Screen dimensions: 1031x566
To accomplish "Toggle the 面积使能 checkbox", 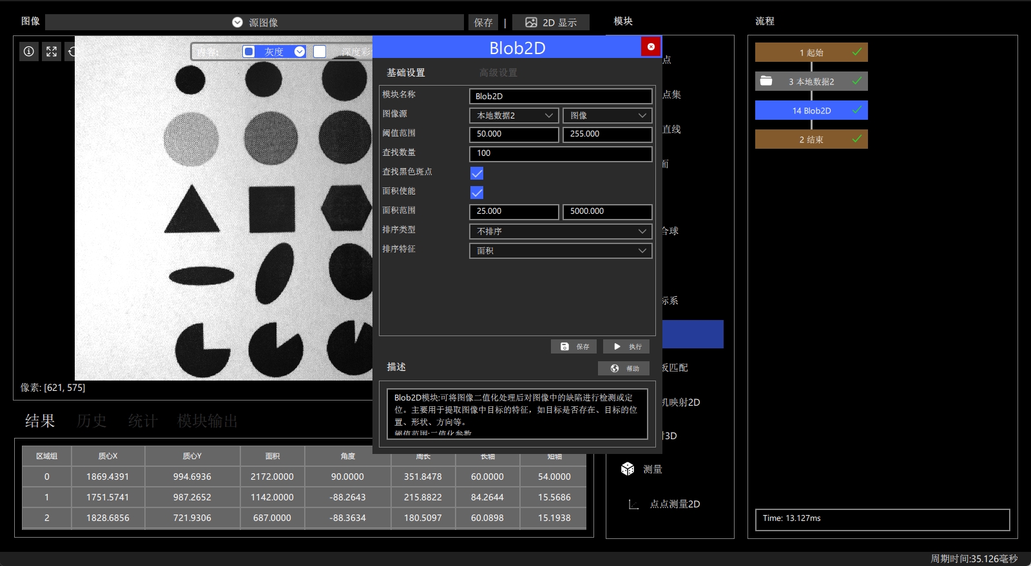I will click(x=477, y=193).
